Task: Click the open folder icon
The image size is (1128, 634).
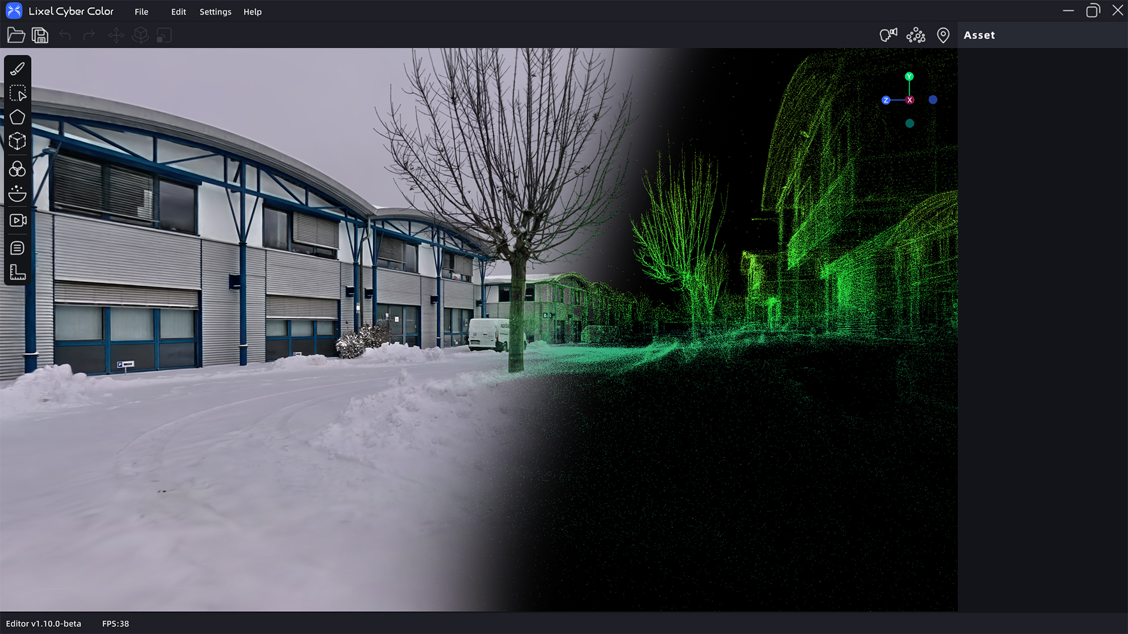Action: tap(16, 35)
